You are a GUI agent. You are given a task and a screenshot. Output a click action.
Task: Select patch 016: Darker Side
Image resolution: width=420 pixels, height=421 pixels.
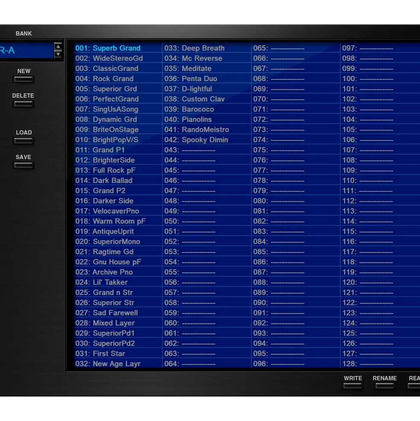pyautogui.click(x=118, y=201)
